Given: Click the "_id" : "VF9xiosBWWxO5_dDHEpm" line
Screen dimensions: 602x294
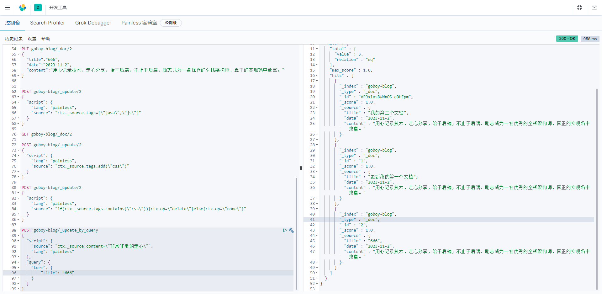Looking at the screenshot, I should pyautogui.click(x=376, y=97).
